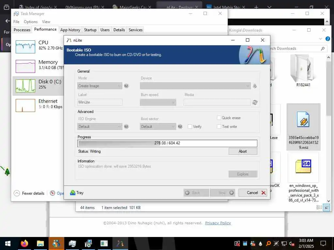334x250 pixels.
Task: Open File Explorer from the taskbar
Action: pos(40,243)
